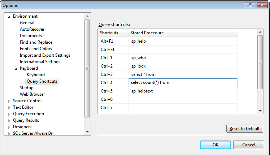The height and width of the screenshot is (155, 270).
Task: Click the Help question mark icon
Action: tap(249, 5)
